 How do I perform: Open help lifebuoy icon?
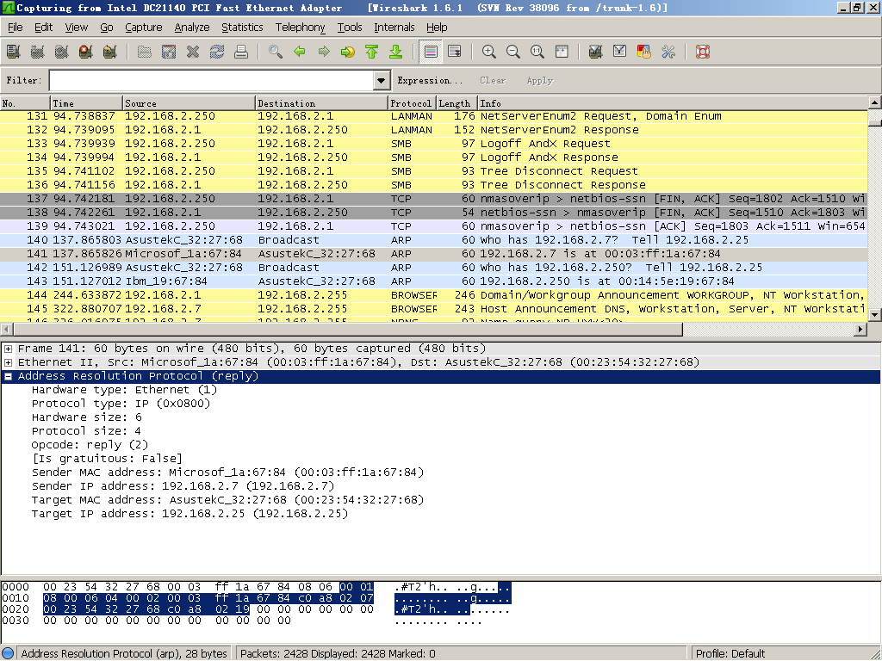tap(703, 52)
